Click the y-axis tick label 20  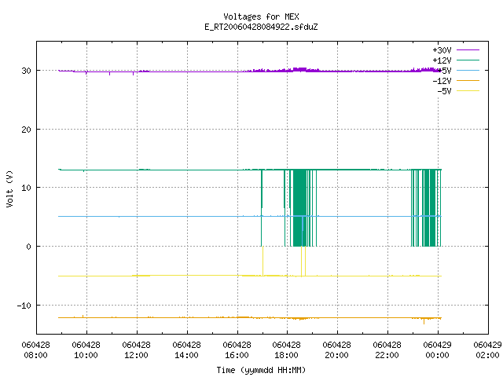pyautogui.click(x=26, y=130)
